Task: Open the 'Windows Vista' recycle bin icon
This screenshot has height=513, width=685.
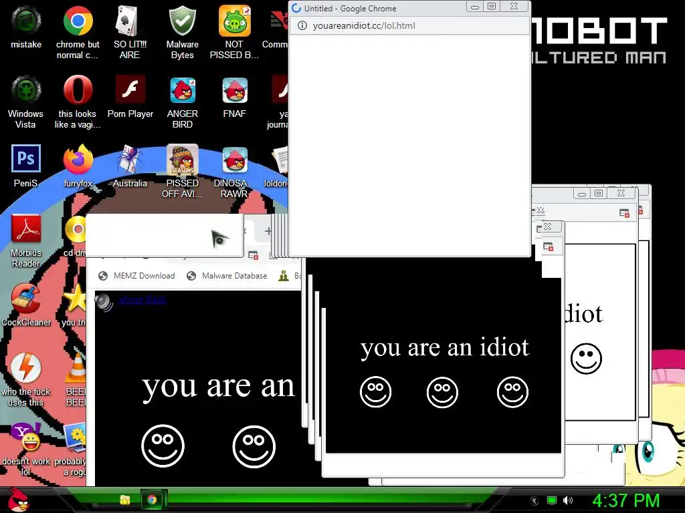Action: pyautogui.click(x=26, y=102)
